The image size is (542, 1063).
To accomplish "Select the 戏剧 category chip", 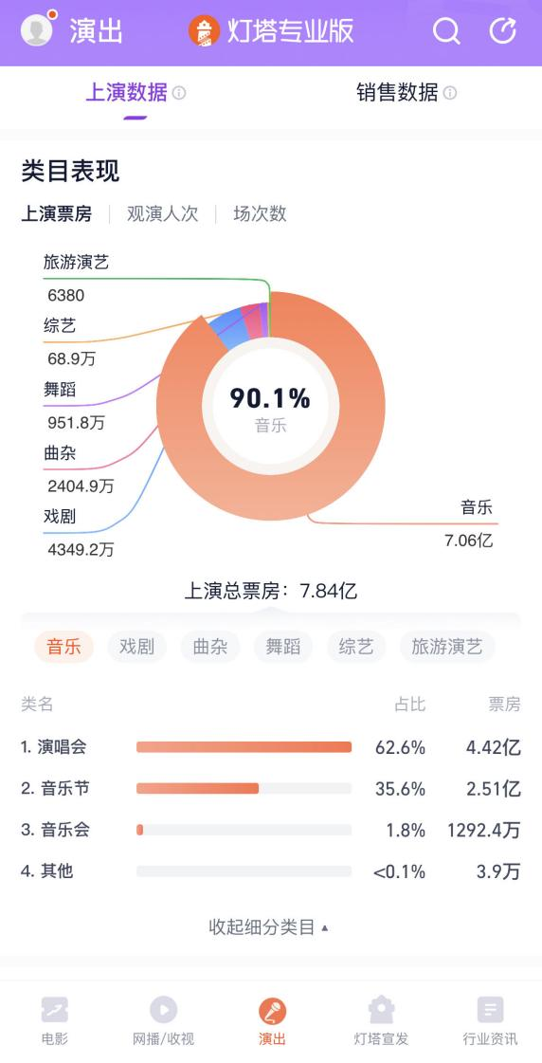I will 136,647.
